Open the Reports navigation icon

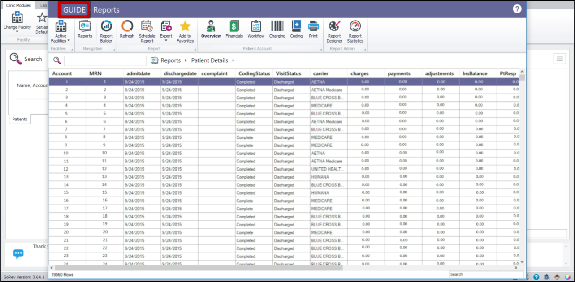pos(85,30)
